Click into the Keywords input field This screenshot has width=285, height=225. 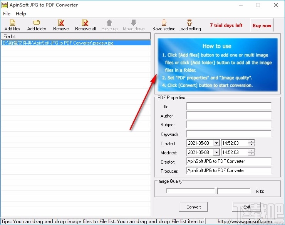[229, 134]
